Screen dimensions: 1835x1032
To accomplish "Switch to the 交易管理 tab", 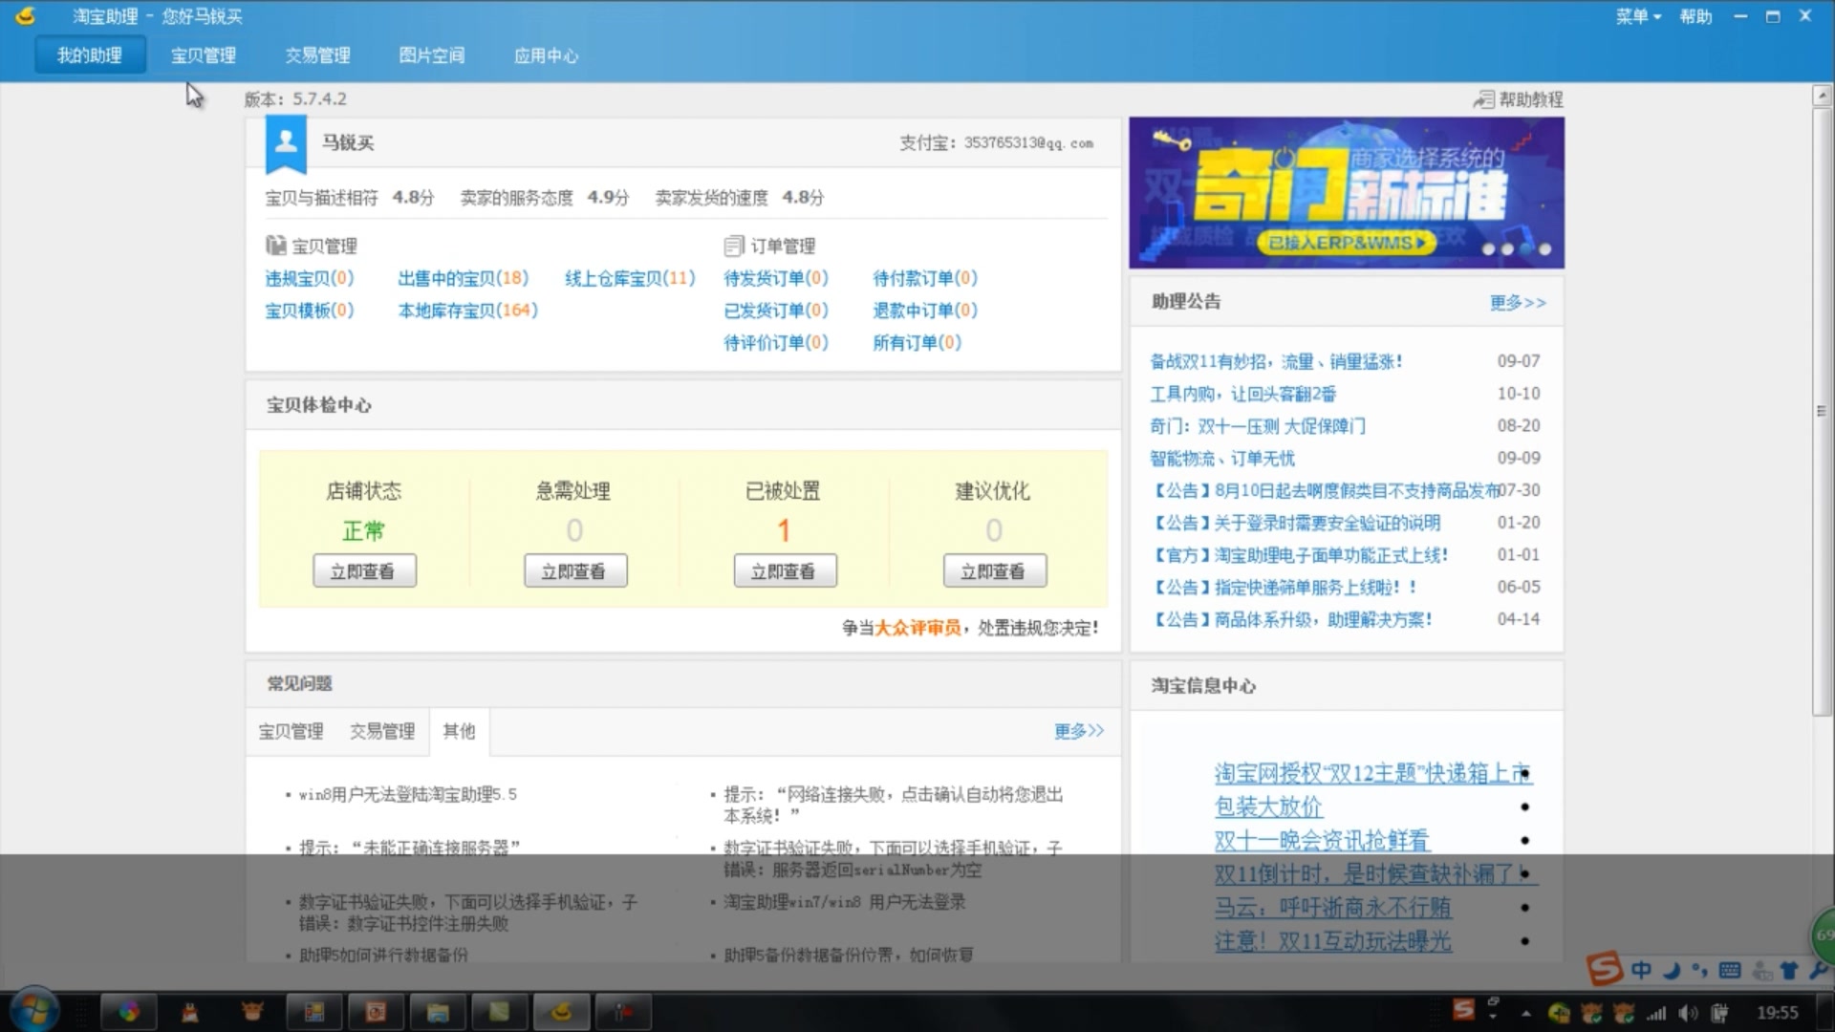I will click(x=316, y=54).
